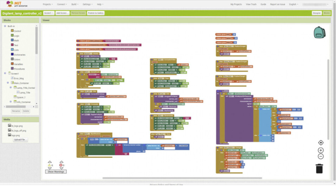Screen dimensions: 336x186
Task: Open the Settings menu
Action: [88, 4]
